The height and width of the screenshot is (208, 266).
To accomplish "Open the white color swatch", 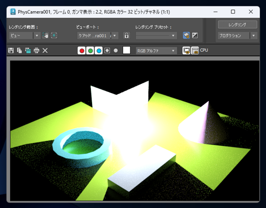I will click(x=126, y=50).
